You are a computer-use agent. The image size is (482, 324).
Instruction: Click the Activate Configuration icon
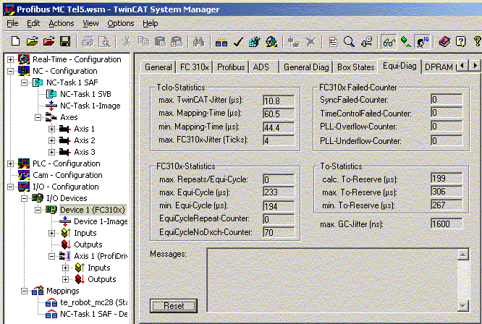[255, 41]
